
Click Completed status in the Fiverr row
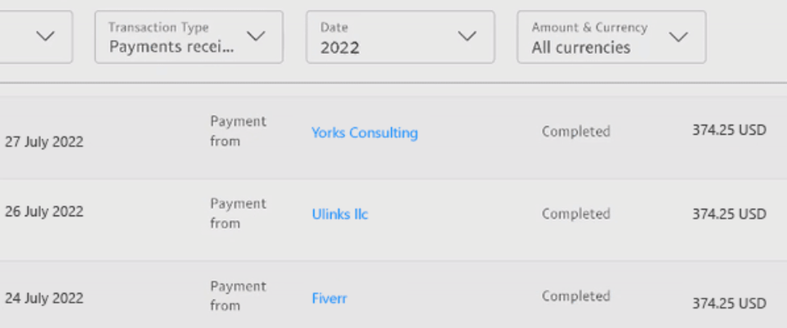(x=575, y=296)
